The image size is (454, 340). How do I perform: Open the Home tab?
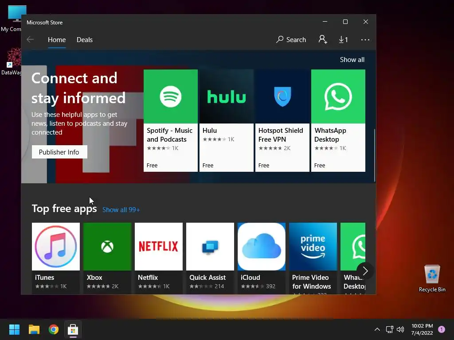pos(57,39)
